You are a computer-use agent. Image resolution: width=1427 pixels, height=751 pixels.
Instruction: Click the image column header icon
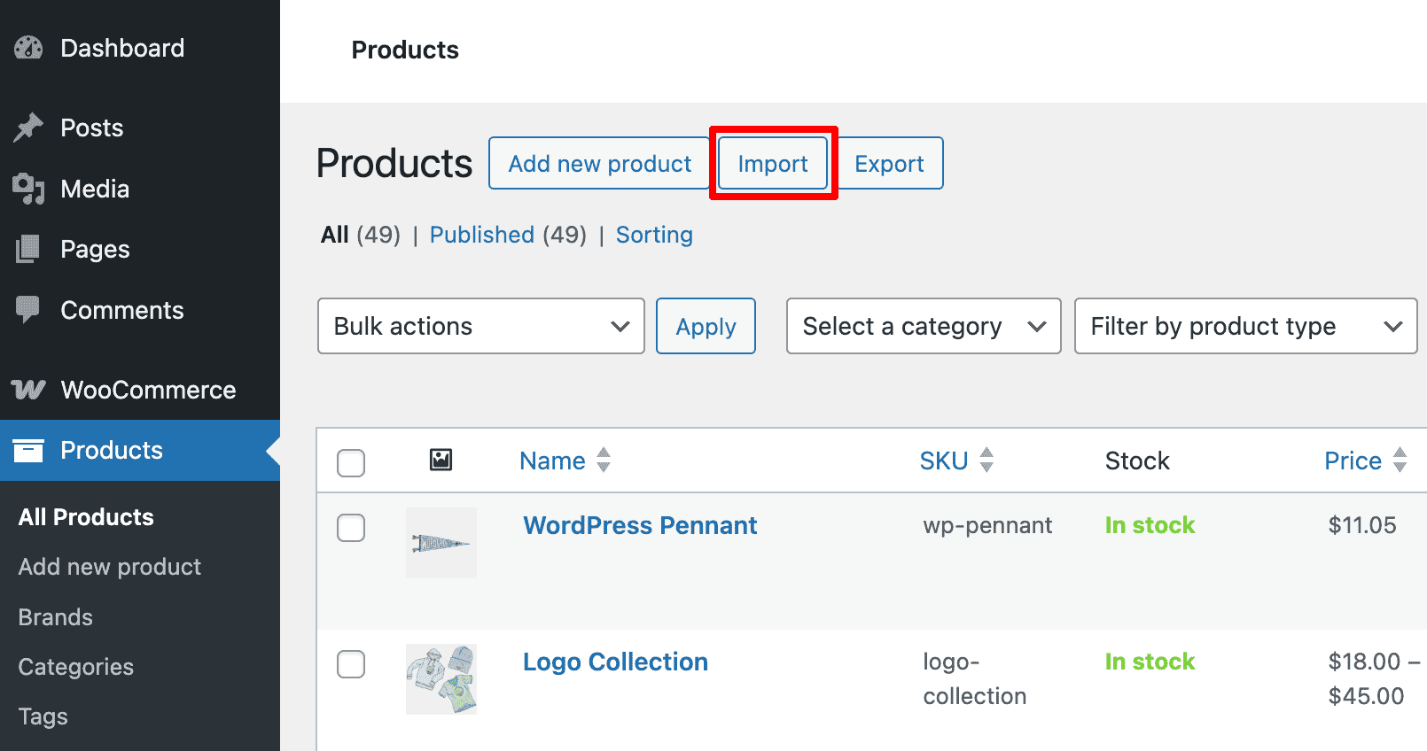[441, 460]
